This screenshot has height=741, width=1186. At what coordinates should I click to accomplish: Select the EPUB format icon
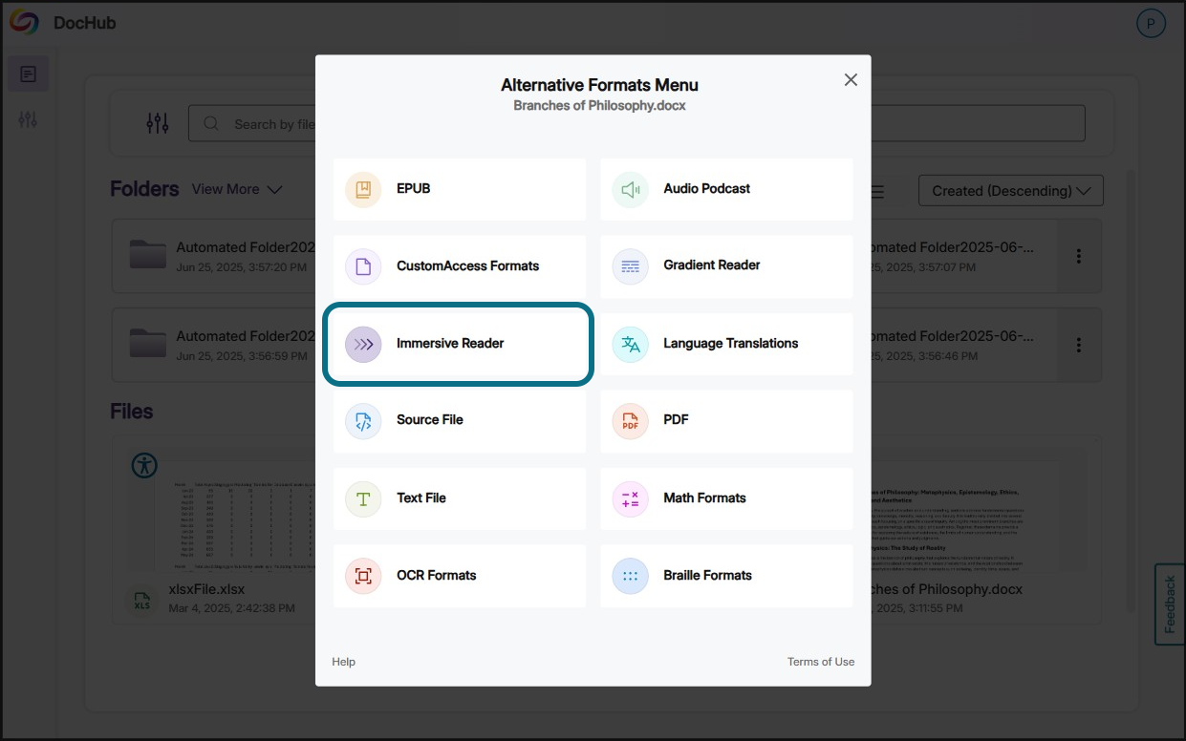tap(361, 189)
